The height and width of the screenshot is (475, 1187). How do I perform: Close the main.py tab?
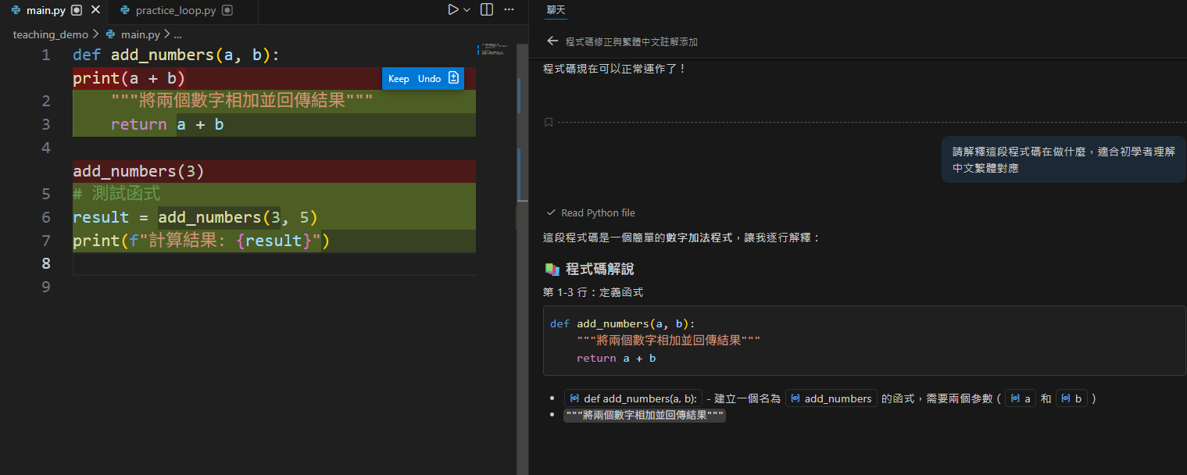95,11
